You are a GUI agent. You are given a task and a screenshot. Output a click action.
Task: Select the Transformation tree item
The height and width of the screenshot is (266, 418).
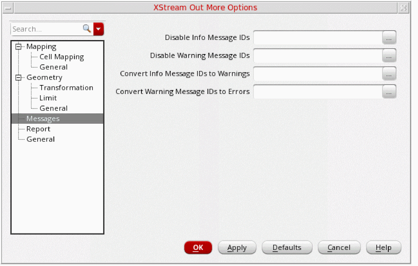tap(66, 88)
